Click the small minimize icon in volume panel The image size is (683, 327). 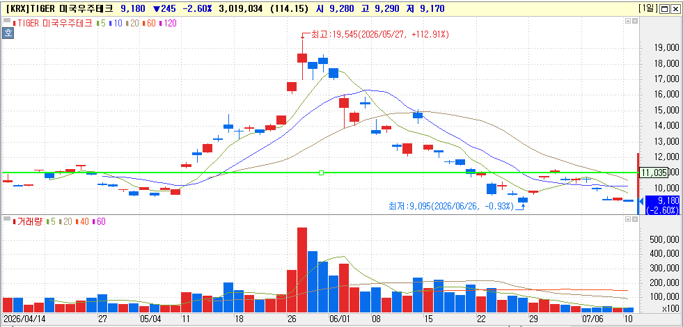628,218
